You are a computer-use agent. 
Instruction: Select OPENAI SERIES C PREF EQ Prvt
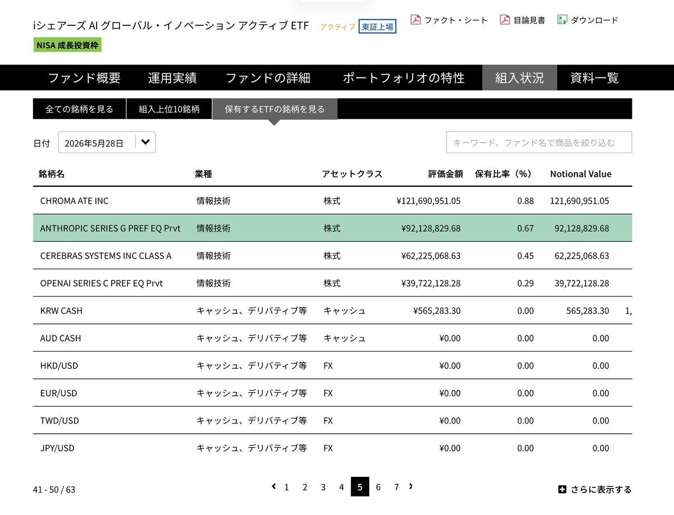tap(101, 283)
